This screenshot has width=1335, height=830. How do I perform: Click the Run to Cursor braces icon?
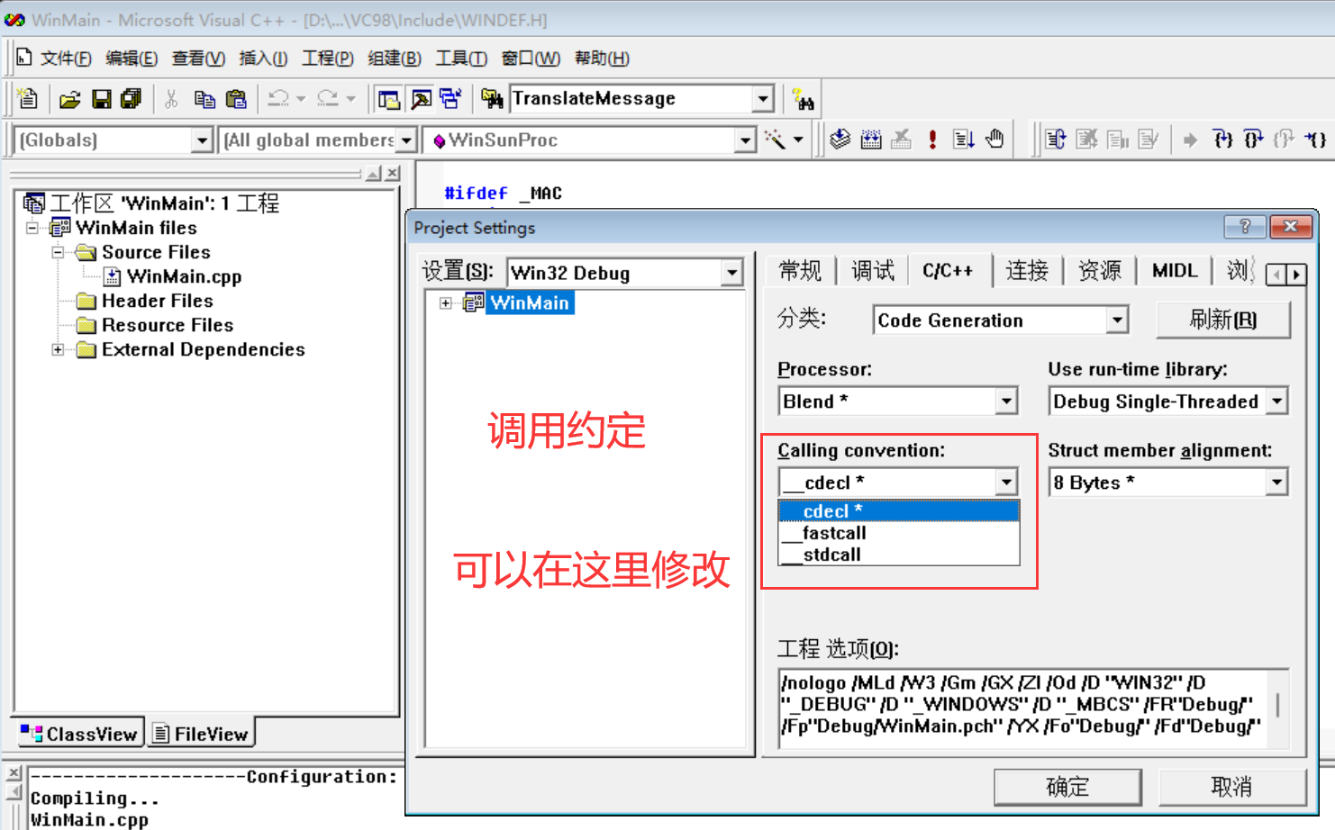point(1316,140)
